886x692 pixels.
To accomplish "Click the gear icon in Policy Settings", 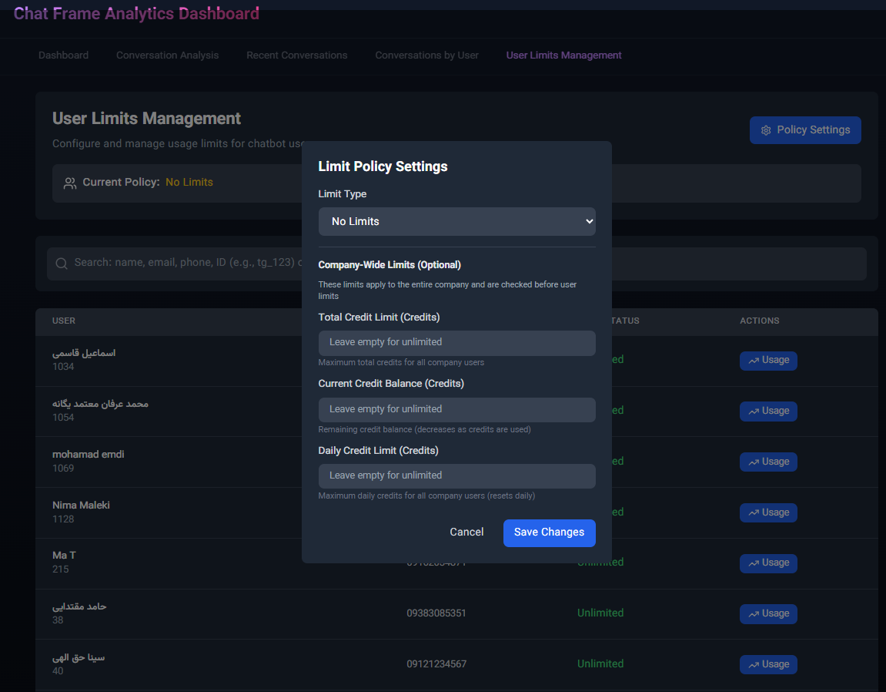I will click(766, 130).
